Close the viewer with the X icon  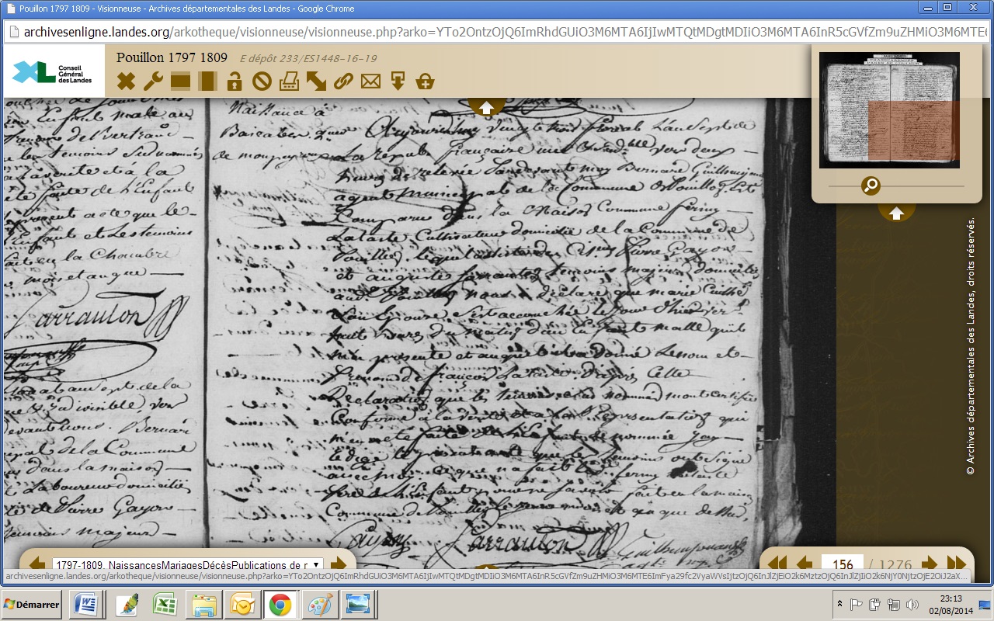126,81
